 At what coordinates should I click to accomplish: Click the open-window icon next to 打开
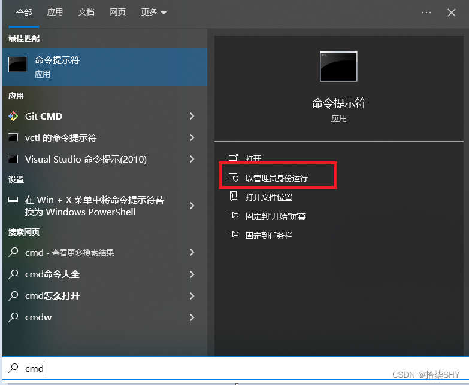[x=234, y=158]
